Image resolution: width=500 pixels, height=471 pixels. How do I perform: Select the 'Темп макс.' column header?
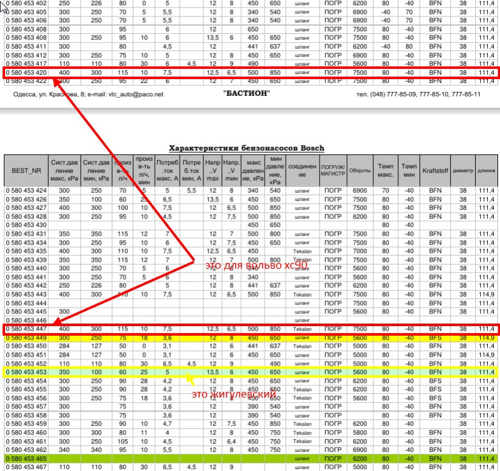tap(386, 170)
